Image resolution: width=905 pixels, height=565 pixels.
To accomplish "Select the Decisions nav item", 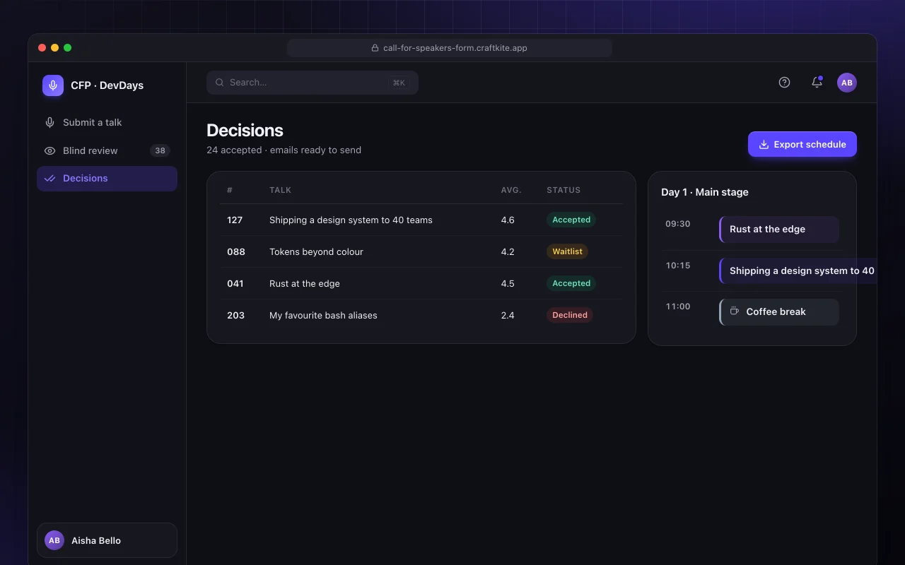I will click(107, 179).
